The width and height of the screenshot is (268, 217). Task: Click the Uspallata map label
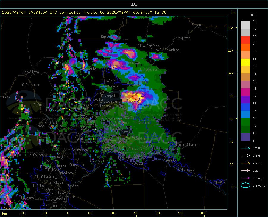pos(31,72)
